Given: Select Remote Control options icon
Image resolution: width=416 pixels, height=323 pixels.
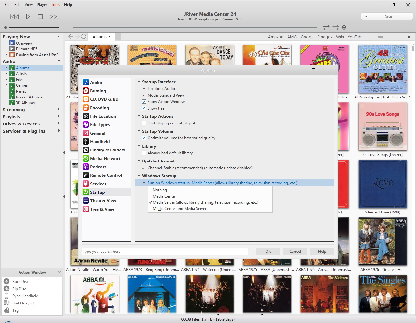Looking at the screenshot, I should click(86, 175).
